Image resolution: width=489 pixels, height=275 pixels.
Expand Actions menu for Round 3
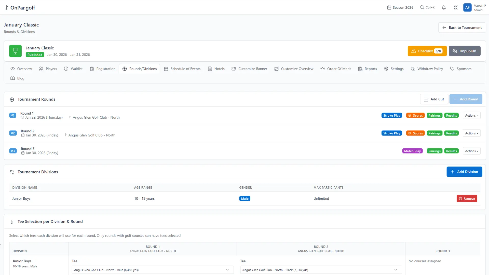(471, 151)
